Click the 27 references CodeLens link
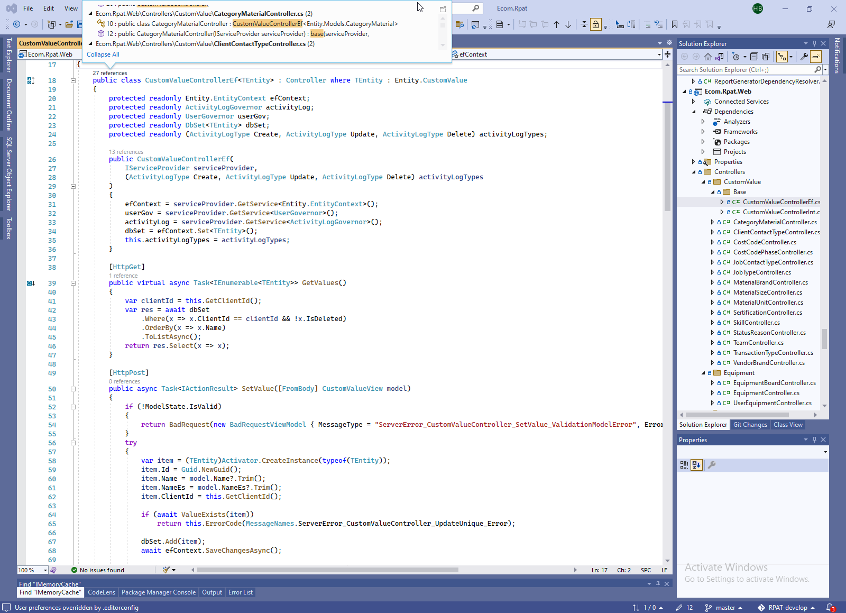Screen dimensions: 846x613 [x=110, y=73]
